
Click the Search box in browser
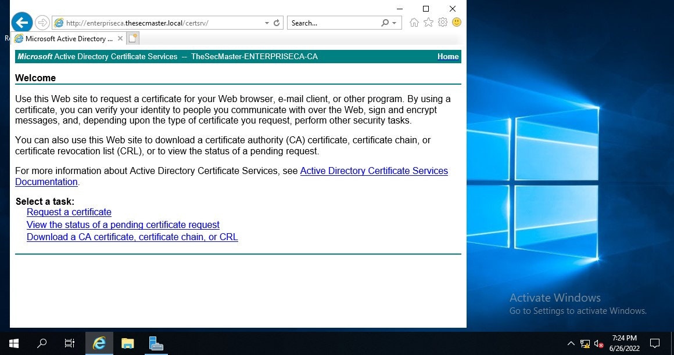pos(335,23)
